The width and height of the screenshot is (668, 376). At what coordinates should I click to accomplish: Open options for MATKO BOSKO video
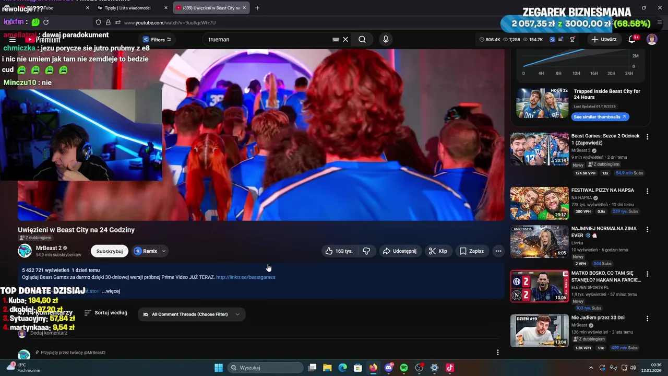pyautogui.click(x=648, y=274)
